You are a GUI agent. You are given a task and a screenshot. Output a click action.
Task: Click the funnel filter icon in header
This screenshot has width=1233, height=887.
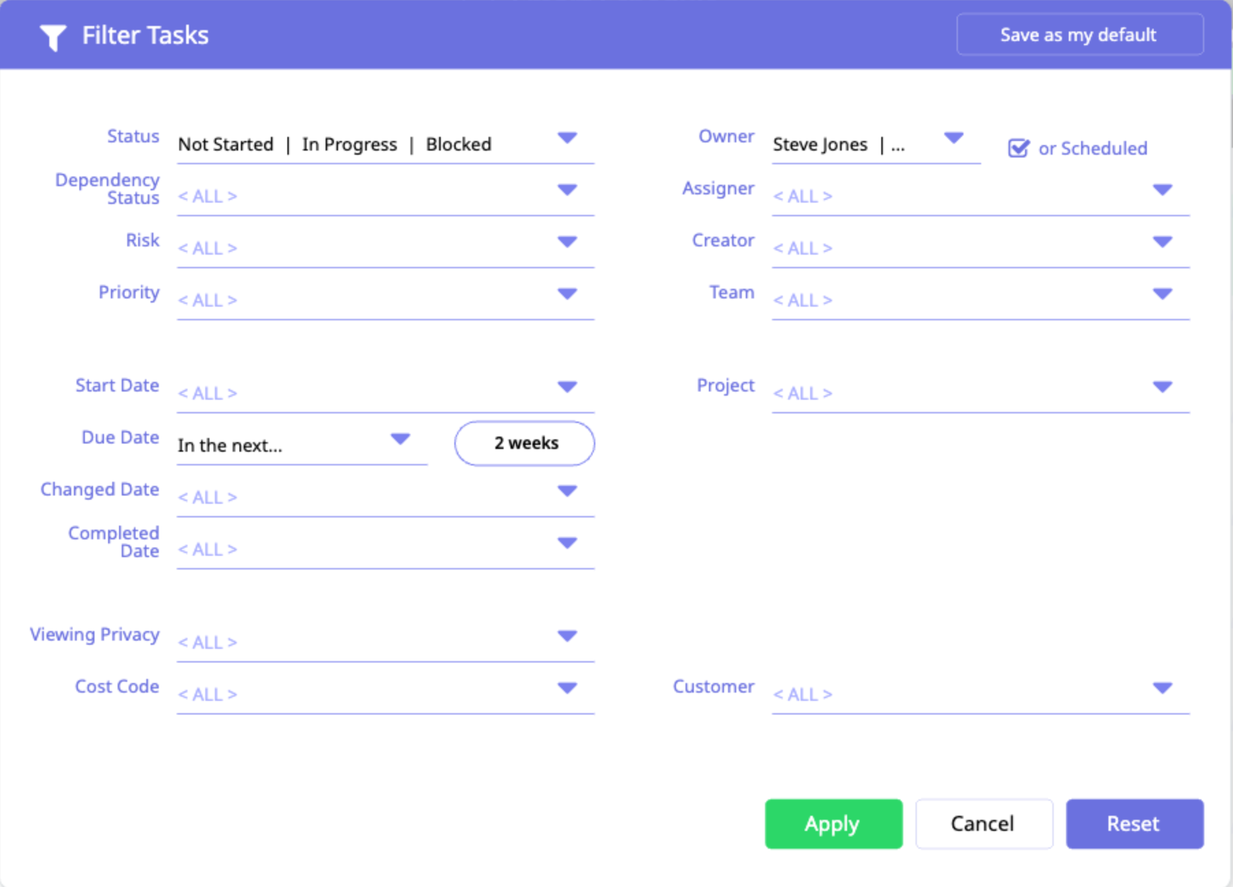[53, 37]
